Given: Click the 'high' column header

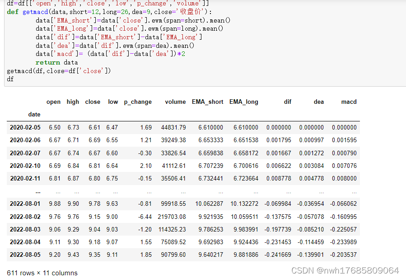Looking at the screenshot, I should tap(73, 102).
